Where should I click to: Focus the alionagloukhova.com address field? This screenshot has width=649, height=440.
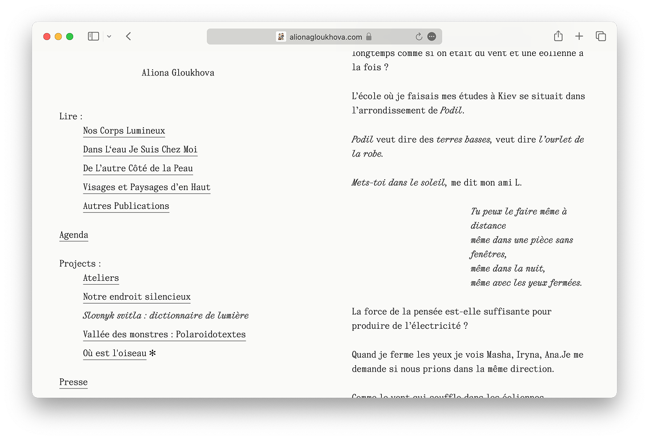326,37
